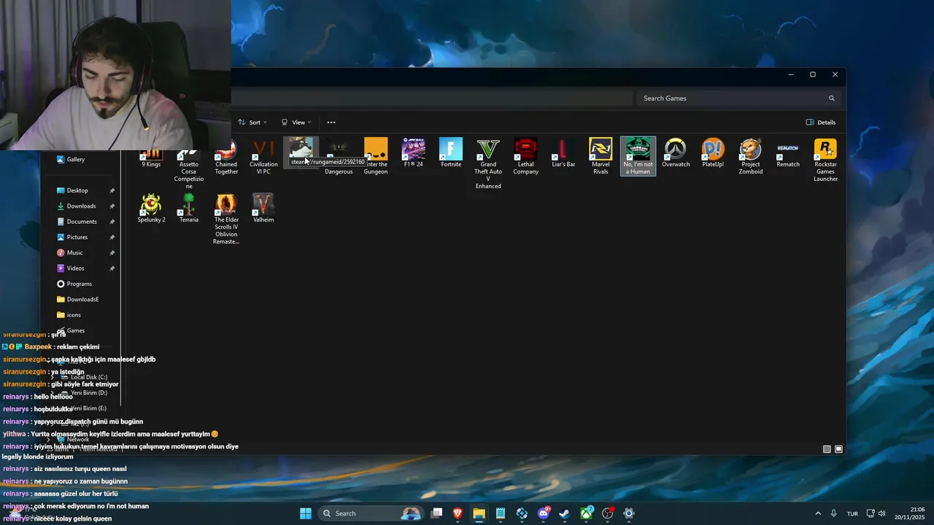Image resolution: width=934 pixels, height=525 pixels.
Task: Select the Rematch game shortcut
Action: 788,153
